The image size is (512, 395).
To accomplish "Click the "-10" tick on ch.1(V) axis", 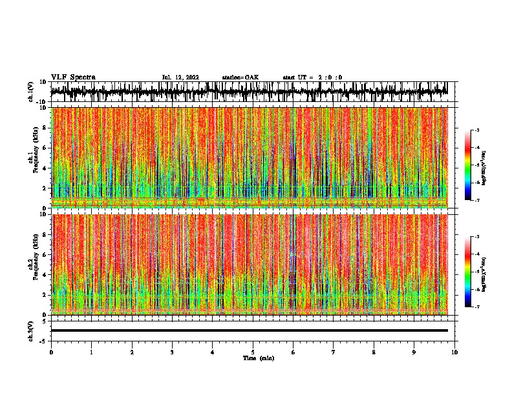I will [x=42, y=102].
